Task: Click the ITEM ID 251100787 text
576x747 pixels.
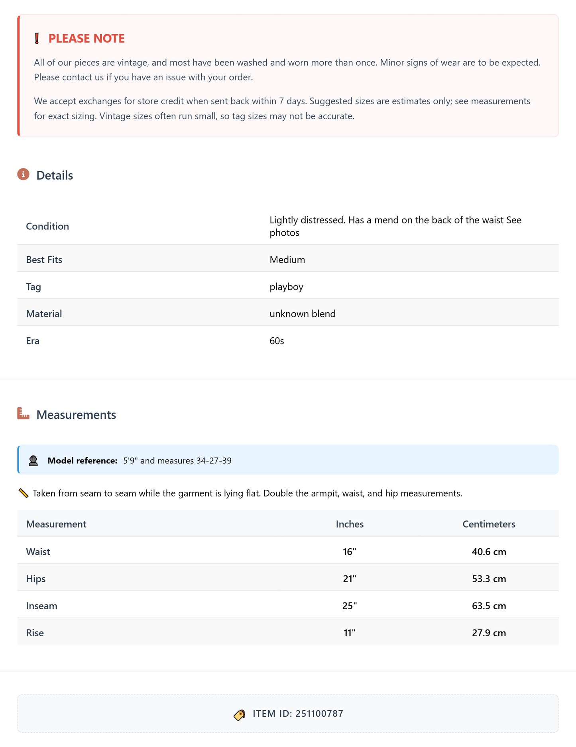Action: [x=298, y=714]
